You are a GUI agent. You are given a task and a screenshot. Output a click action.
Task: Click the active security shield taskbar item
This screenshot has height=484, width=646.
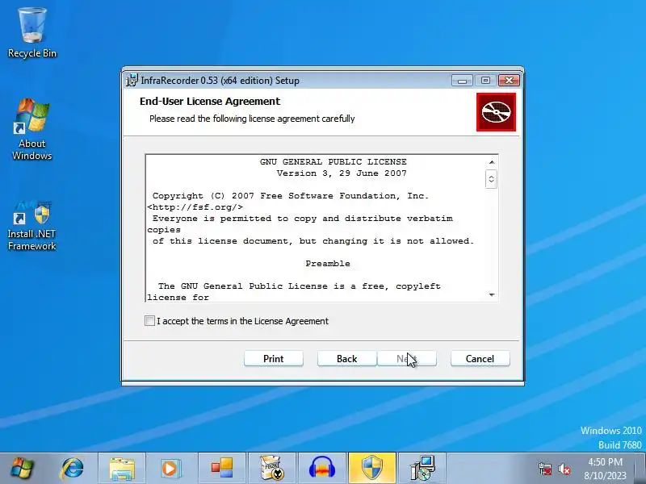coord(372,468)
